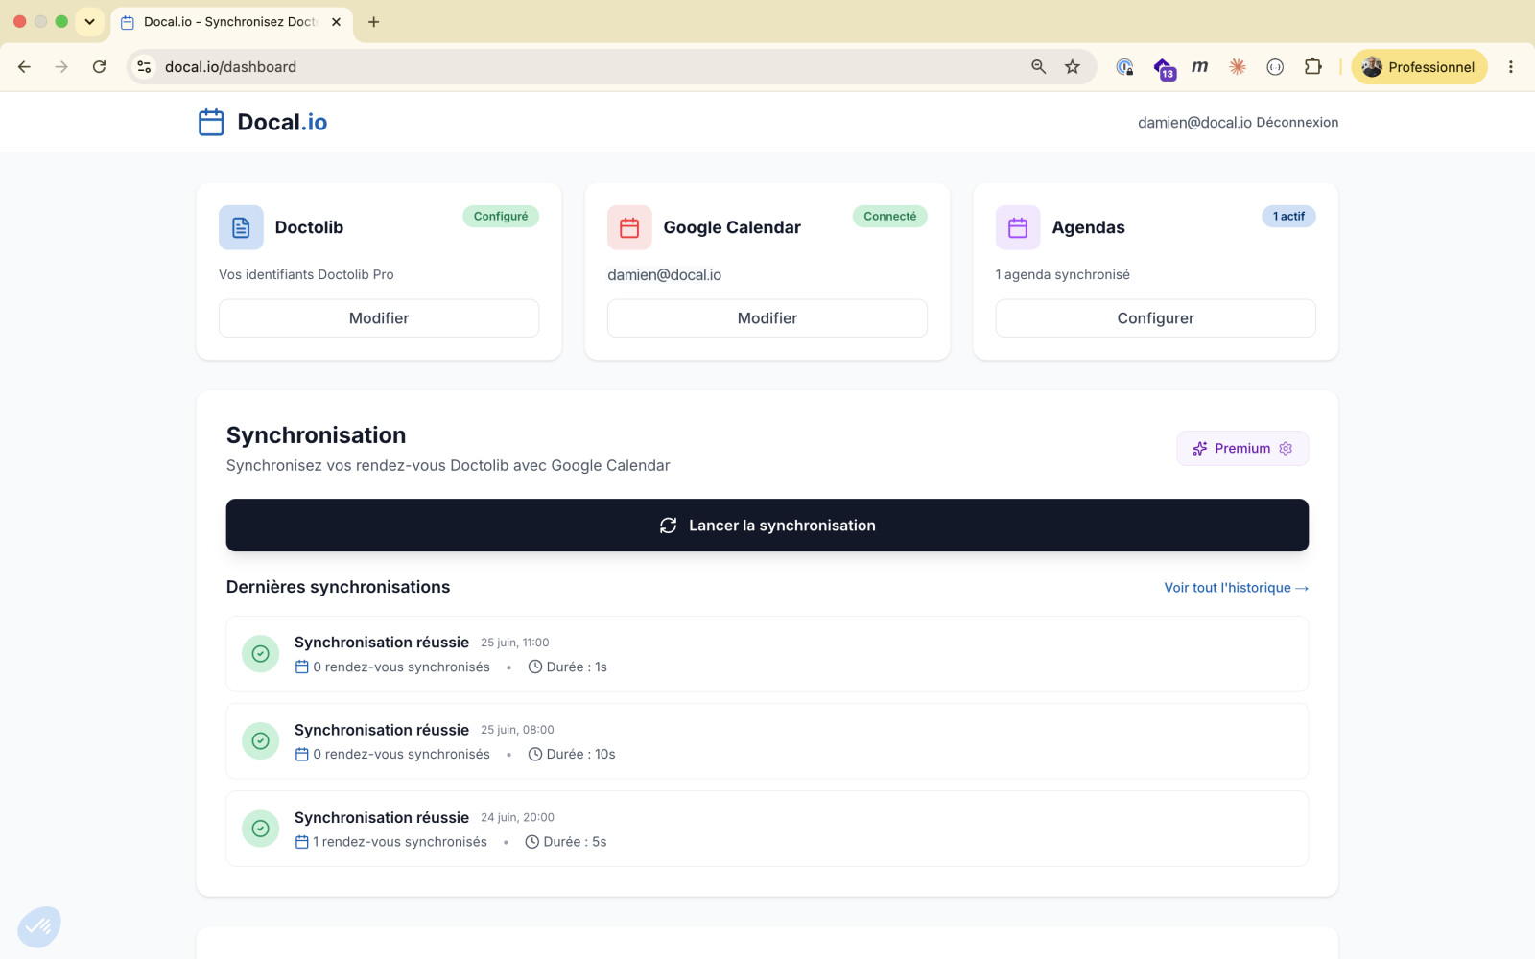
Task: Click the 1 actif badge
Action: 1288,216
